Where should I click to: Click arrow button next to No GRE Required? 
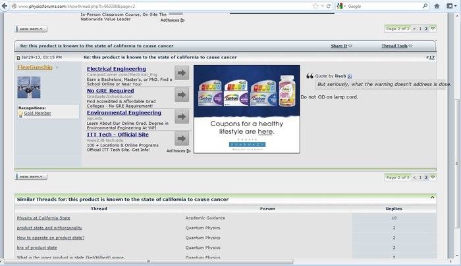pos(182,95)
